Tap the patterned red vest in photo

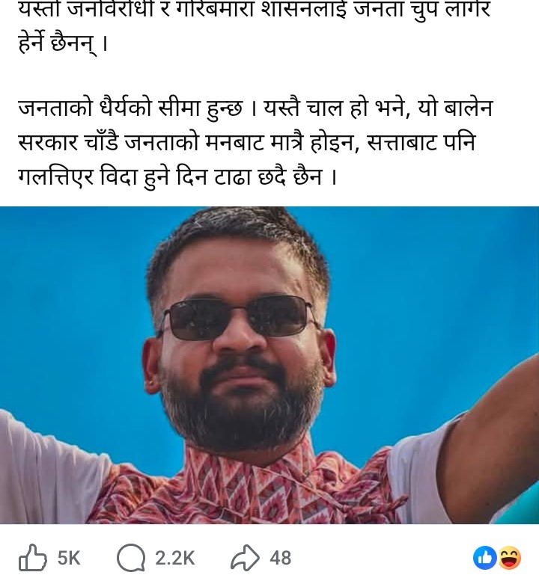click(246, 488)
